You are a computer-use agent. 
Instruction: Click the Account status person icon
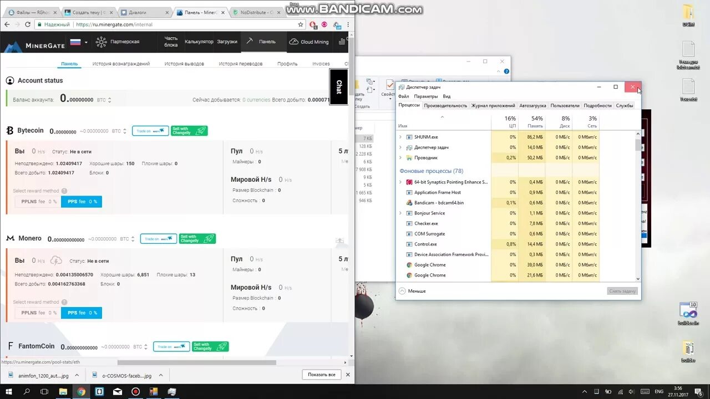point(10,80)
